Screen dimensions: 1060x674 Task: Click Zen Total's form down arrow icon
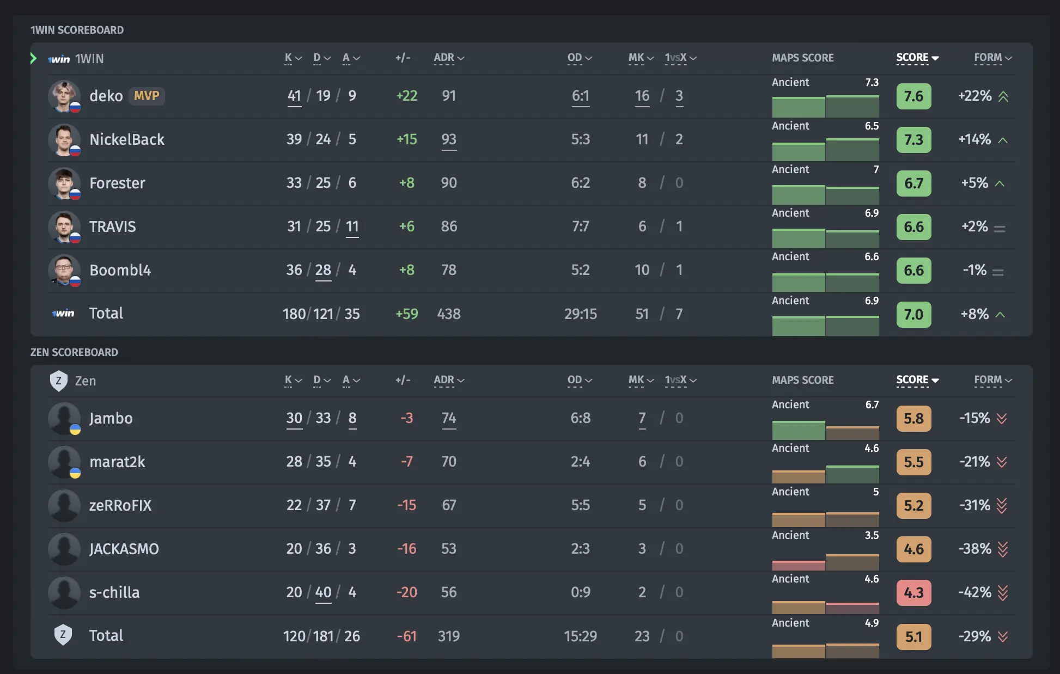point(1003,636)
